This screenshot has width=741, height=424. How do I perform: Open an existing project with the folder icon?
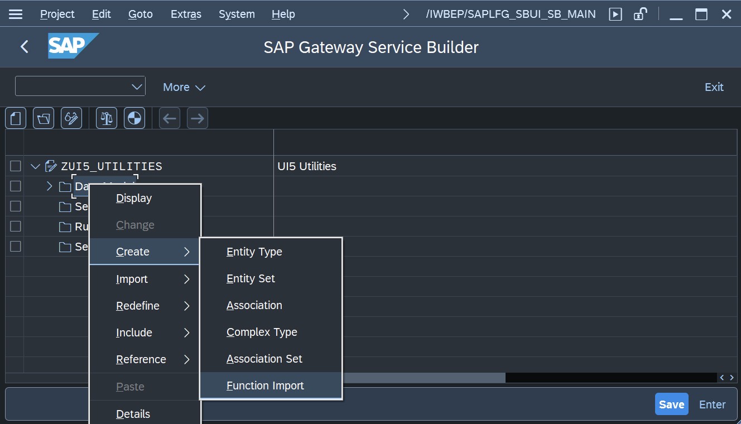point(44,118)
